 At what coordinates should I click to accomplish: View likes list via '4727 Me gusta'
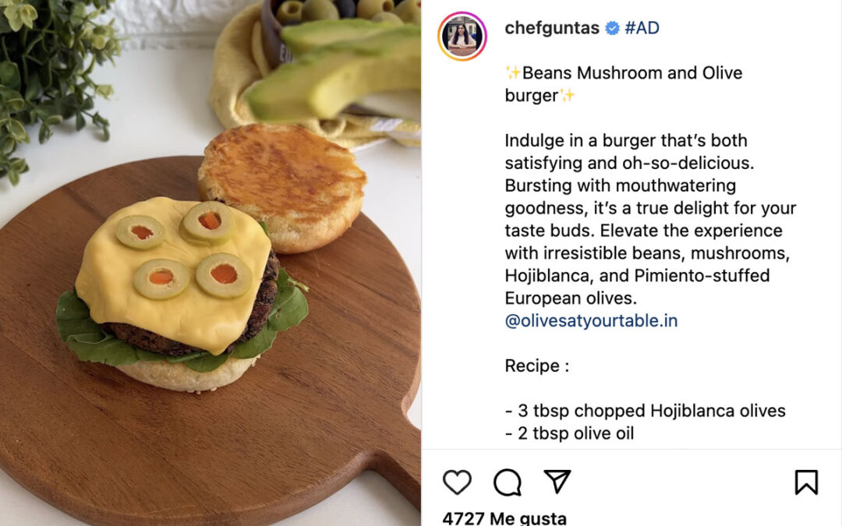pos(504,518)
